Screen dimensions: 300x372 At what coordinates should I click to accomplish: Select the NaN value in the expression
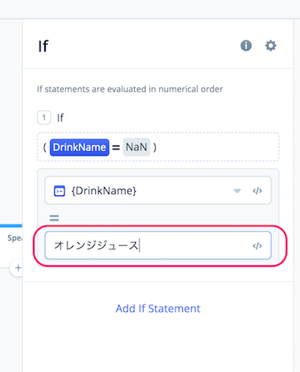(x=136, y=147)
